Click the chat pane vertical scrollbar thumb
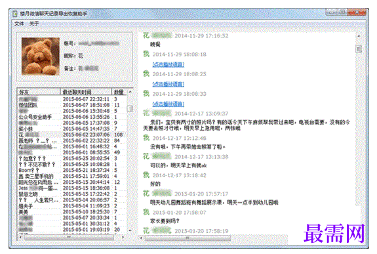Image resolution: width=377 pixels, height=254 pixels. [359, 49]
